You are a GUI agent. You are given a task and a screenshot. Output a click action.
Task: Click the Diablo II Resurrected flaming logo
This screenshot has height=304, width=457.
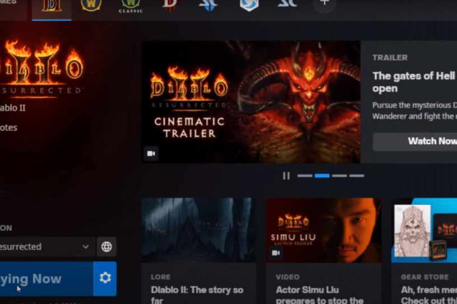click(41, 68)
